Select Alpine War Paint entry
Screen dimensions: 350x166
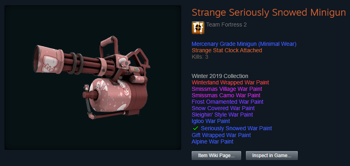click(213, 141)
